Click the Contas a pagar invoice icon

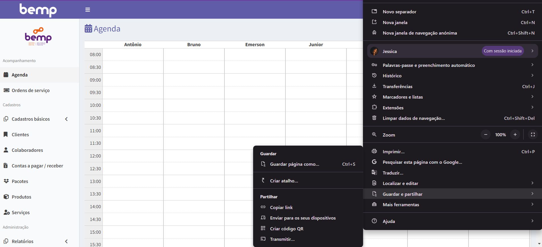[x=6, y=165]
